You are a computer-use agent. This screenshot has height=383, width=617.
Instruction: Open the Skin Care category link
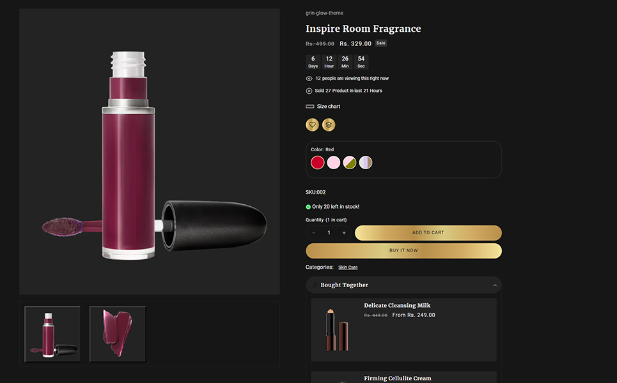click(348, 267)
